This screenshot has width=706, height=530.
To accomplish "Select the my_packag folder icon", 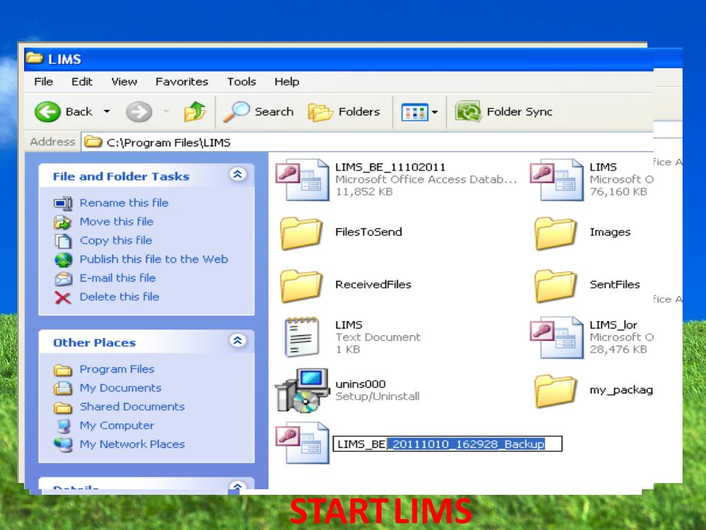I will [x=556, y=391].
